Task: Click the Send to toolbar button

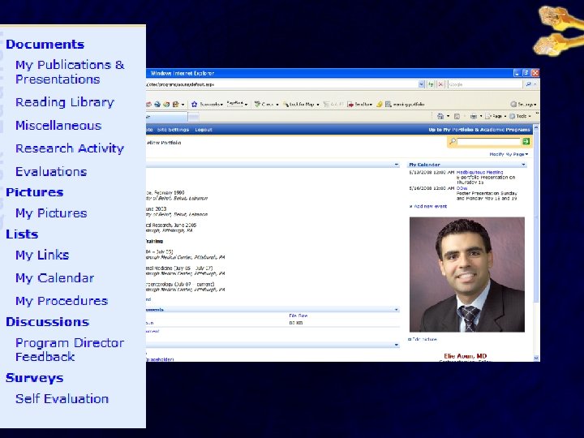Action: (x=360, y=105)
